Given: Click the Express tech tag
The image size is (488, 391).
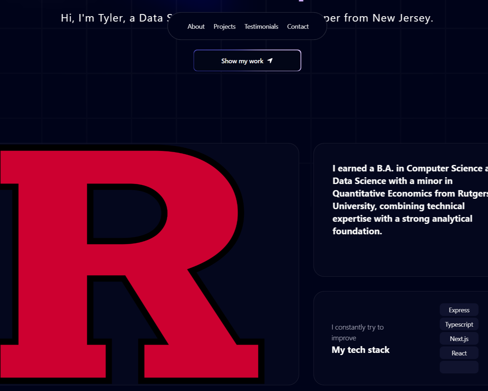Looking at the screenshot, I should (459, 310).
